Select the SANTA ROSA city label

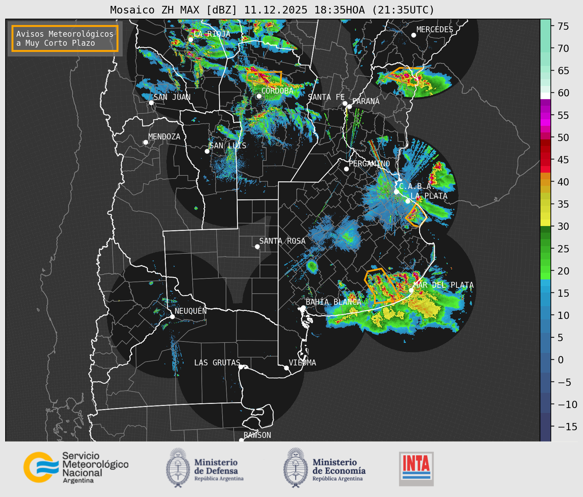point(282,241)
